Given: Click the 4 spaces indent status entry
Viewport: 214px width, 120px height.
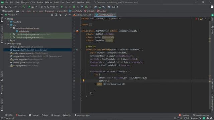Looking at the screenshot, I should (194, 118).
